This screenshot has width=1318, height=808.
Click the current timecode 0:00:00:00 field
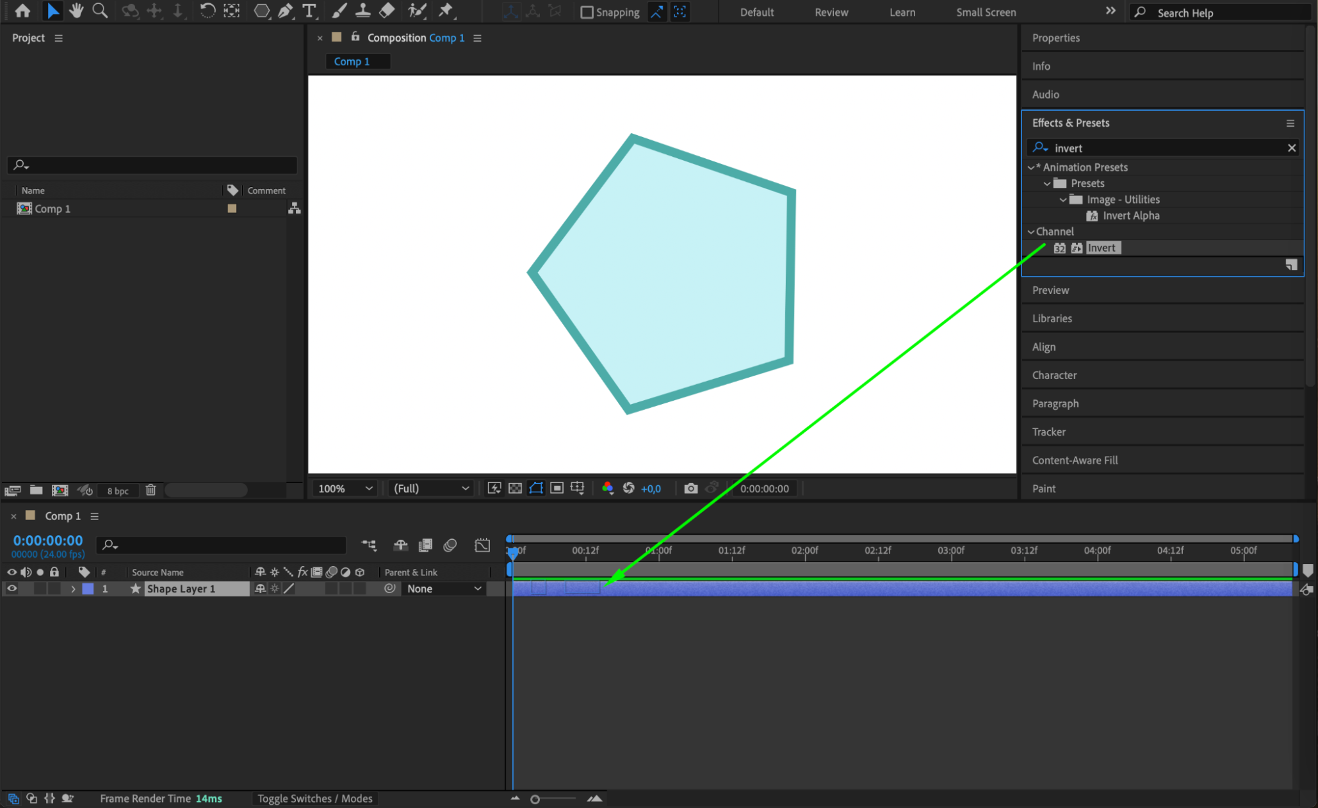pos(48,540)
